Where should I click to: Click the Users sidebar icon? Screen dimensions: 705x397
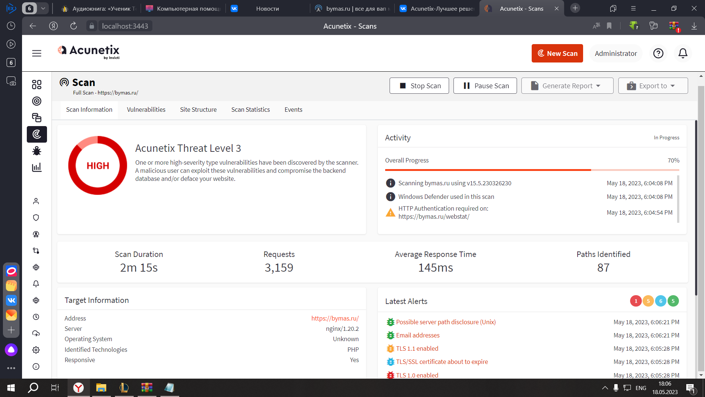36,201
